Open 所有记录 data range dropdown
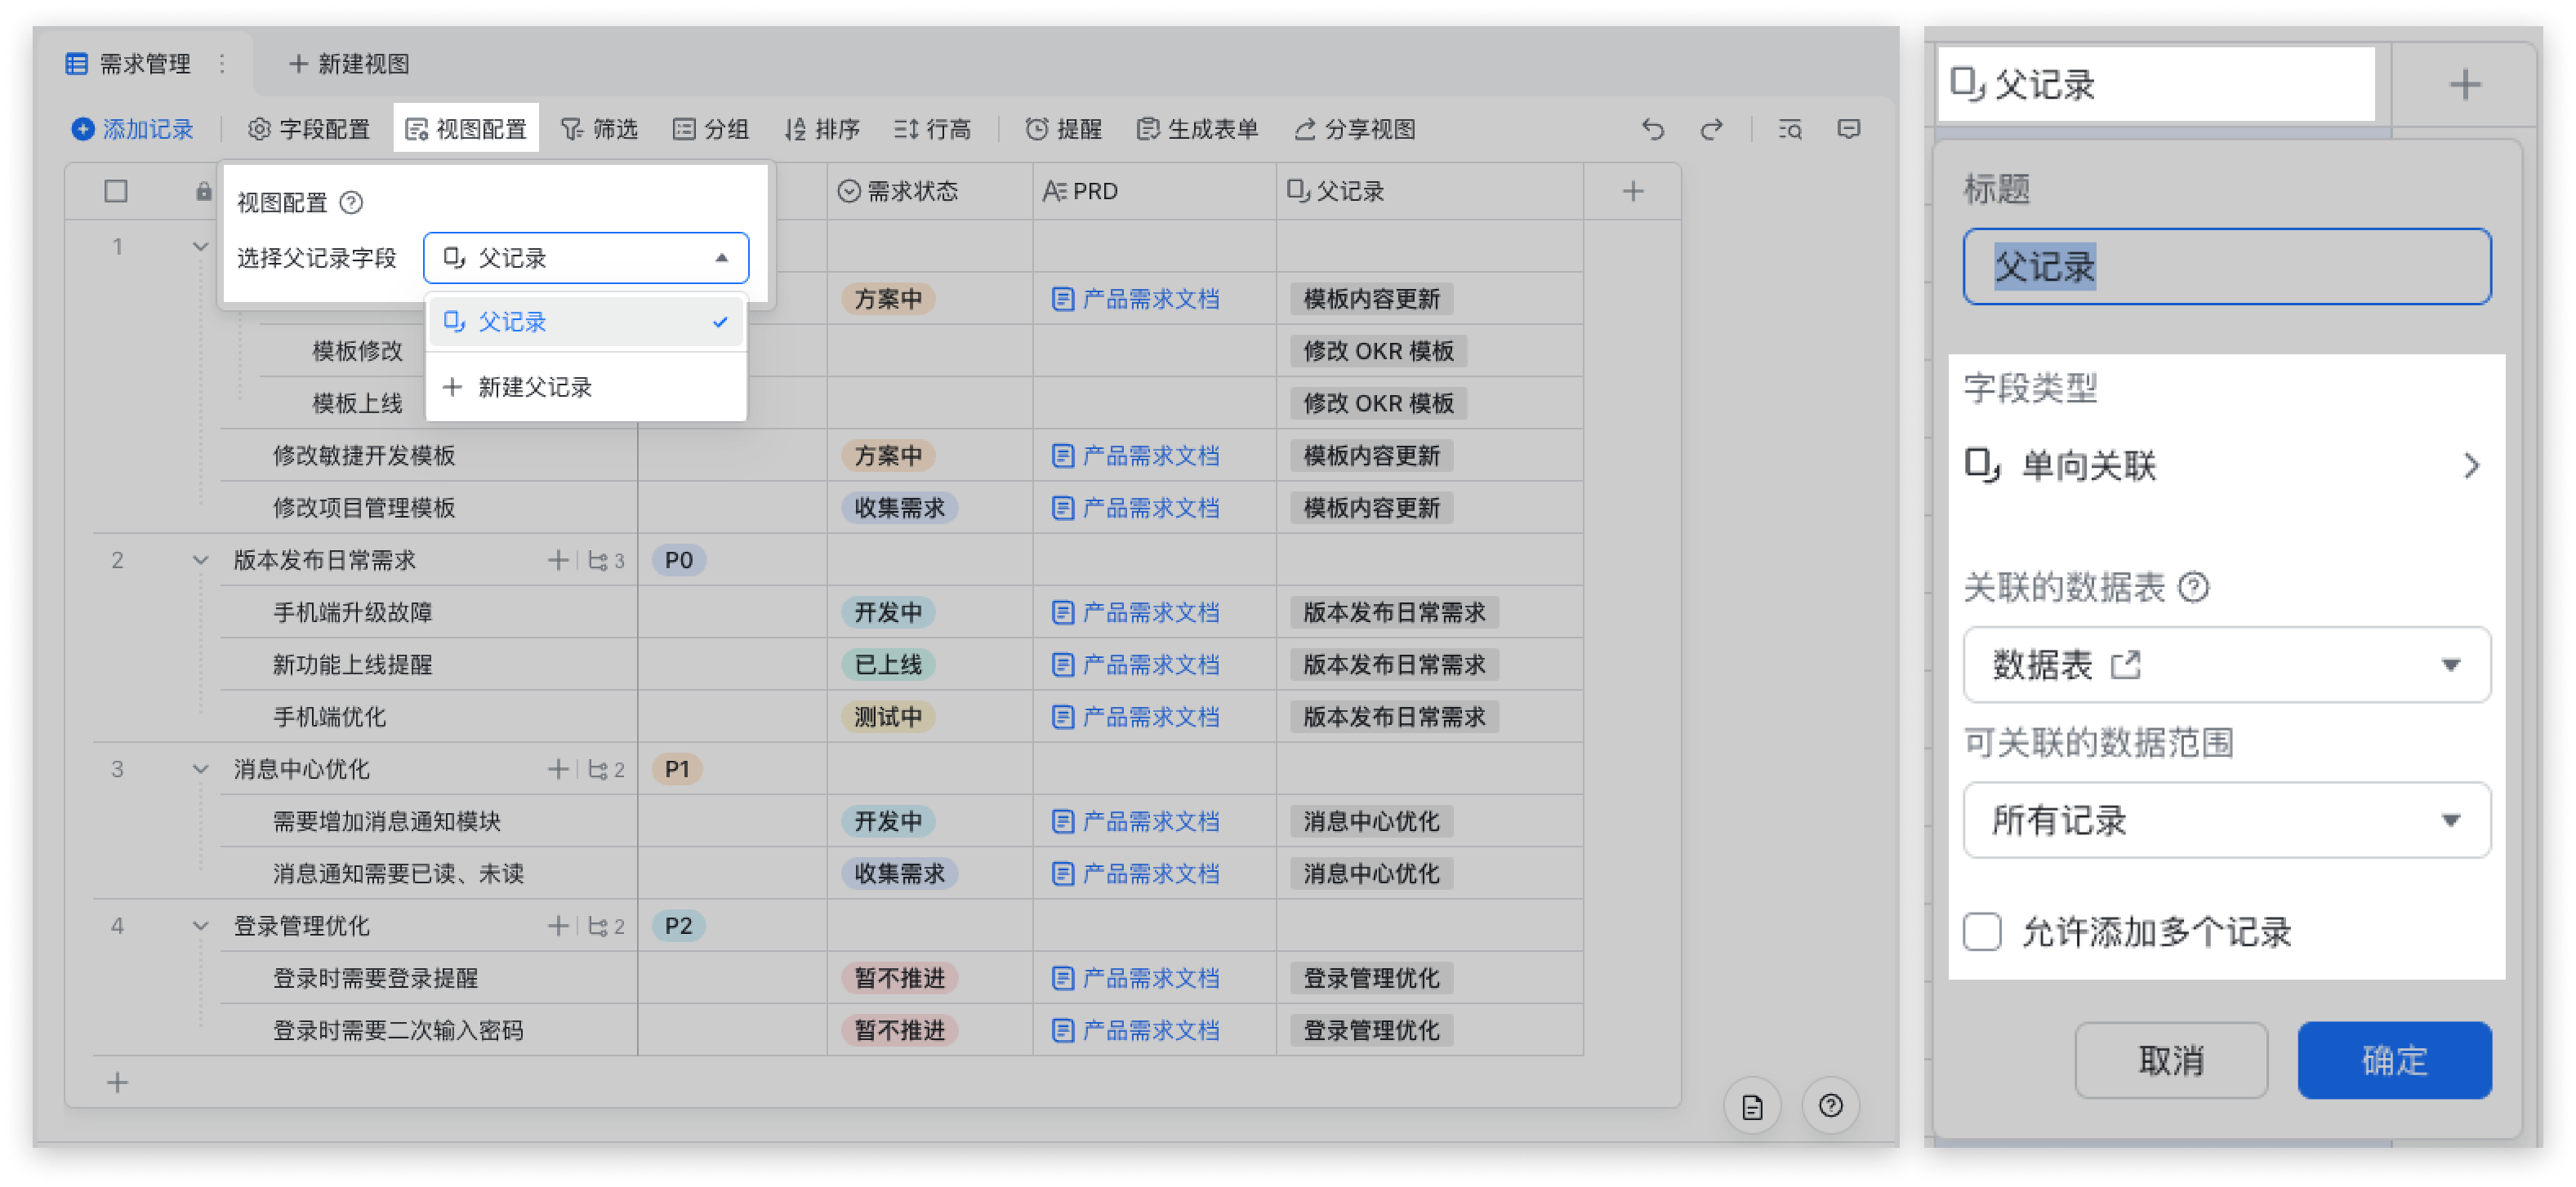The height and width of the screenshot is (1187, 2576). (2226, 820)
